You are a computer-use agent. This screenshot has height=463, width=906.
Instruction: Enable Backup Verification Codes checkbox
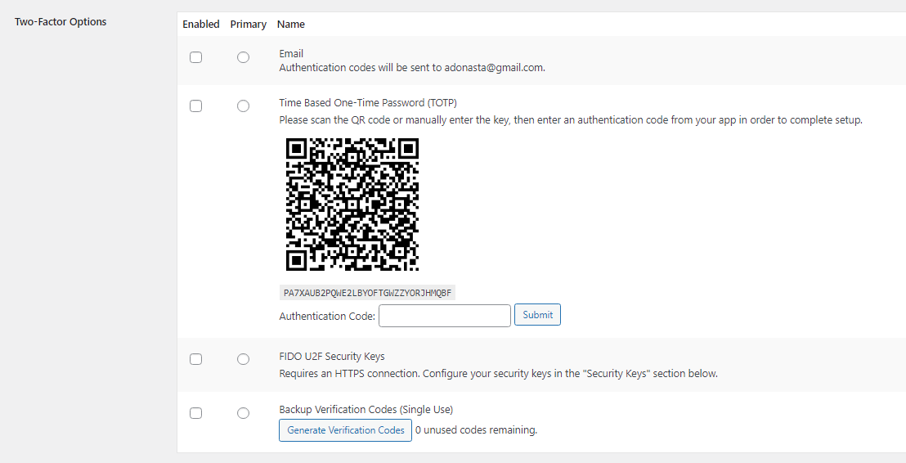(x=196, y=413)
